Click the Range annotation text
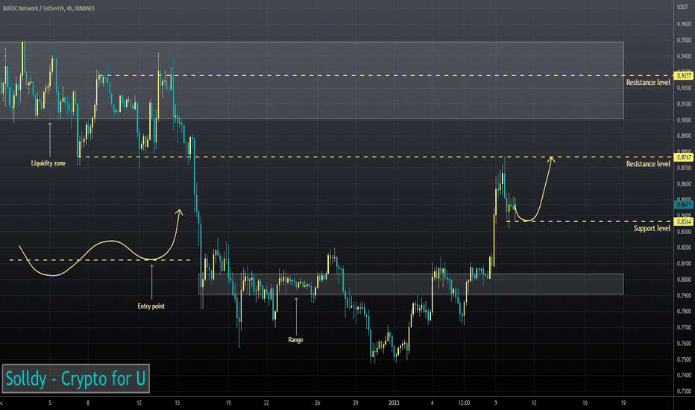The height and width of the screenshot is (410, 695). 295,340
